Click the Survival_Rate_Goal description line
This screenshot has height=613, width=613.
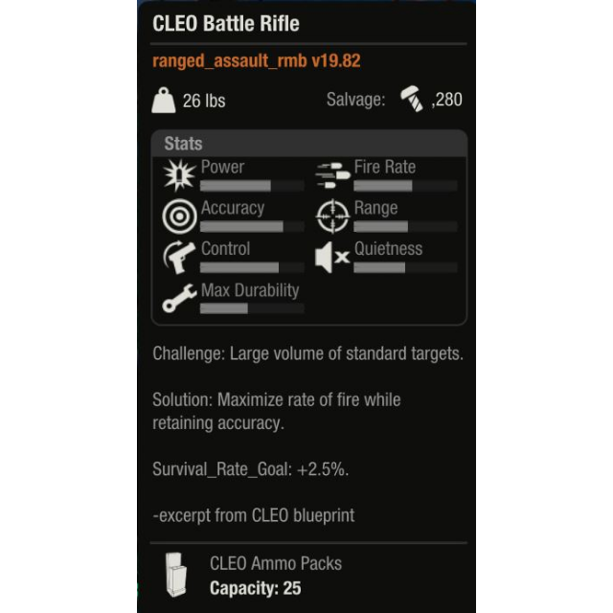(x=250, y=469)
